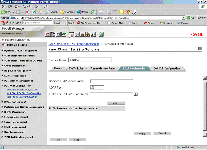The height and width of the screenshot is (150, 207).
Task: Switch to the DNS/SLP Configuration tab
Action: pyautogui.click(x=167, y=69)
